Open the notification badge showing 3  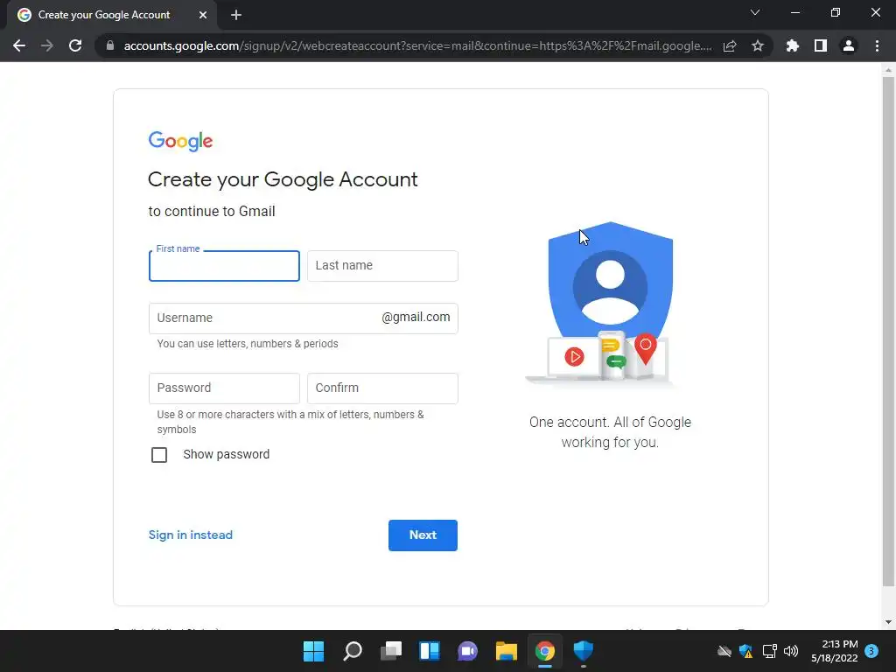[871, 651]
